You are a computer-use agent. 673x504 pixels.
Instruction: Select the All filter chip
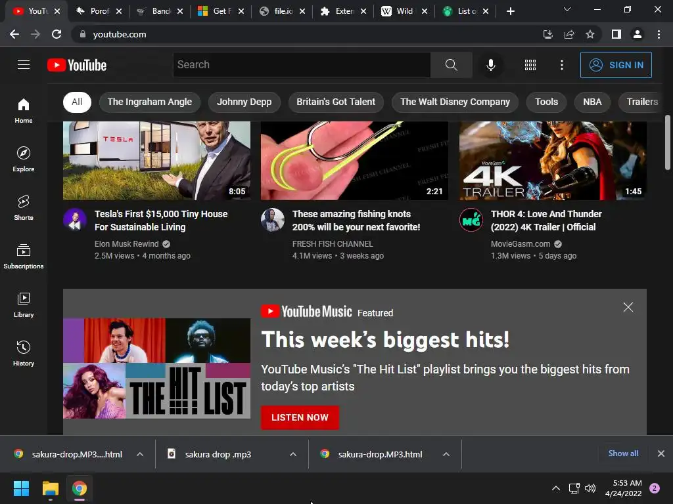(x=77, y=102)
